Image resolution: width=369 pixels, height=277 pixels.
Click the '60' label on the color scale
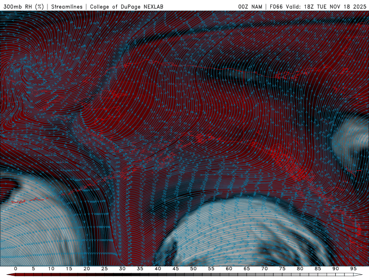229,269
